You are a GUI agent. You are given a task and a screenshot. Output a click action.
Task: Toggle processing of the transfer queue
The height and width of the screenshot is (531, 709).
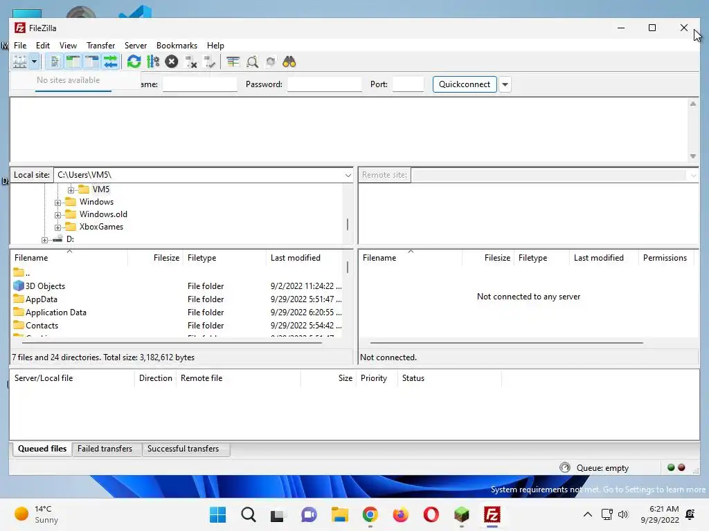[x=153, y=62]
